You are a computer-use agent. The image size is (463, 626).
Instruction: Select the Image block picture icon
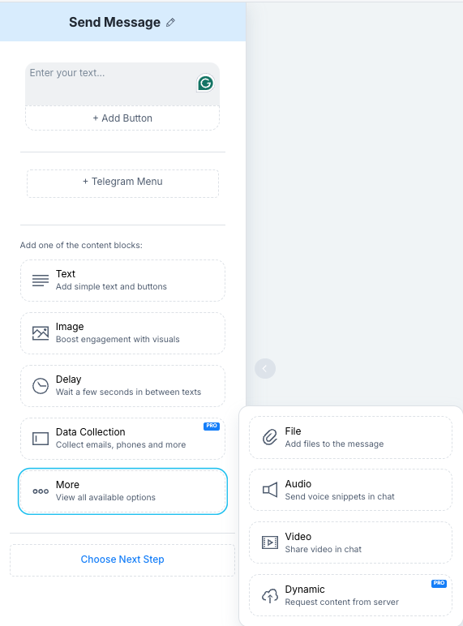point(41,333)
